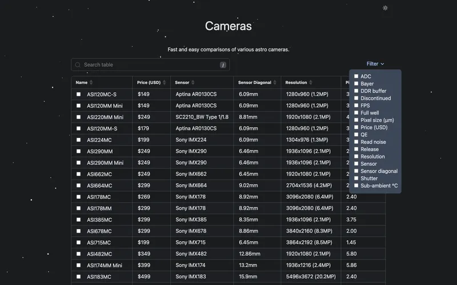Select the ASI482MC row checkbox

[78, 254]
